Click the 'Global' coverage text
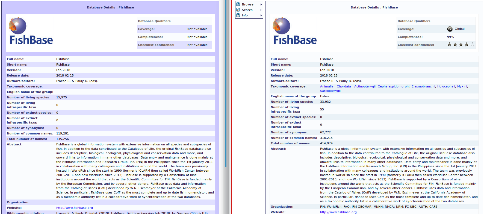 tap(460, 29)
